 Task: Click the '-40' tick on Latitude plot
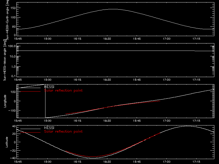tap(13, 158)
